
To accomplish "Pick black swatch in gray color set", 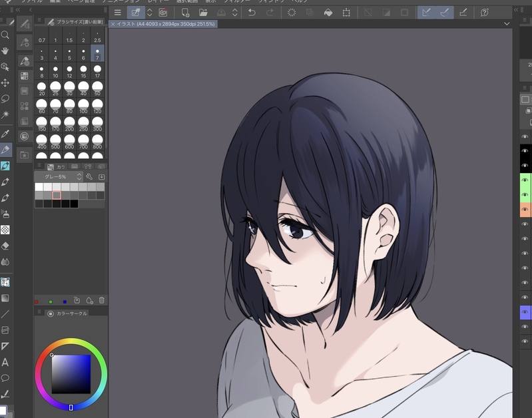I will point(75,204).
